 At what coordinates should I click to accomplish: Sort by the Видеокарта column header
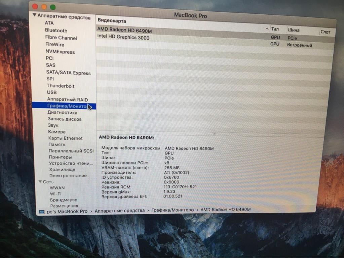coord(112,21)
